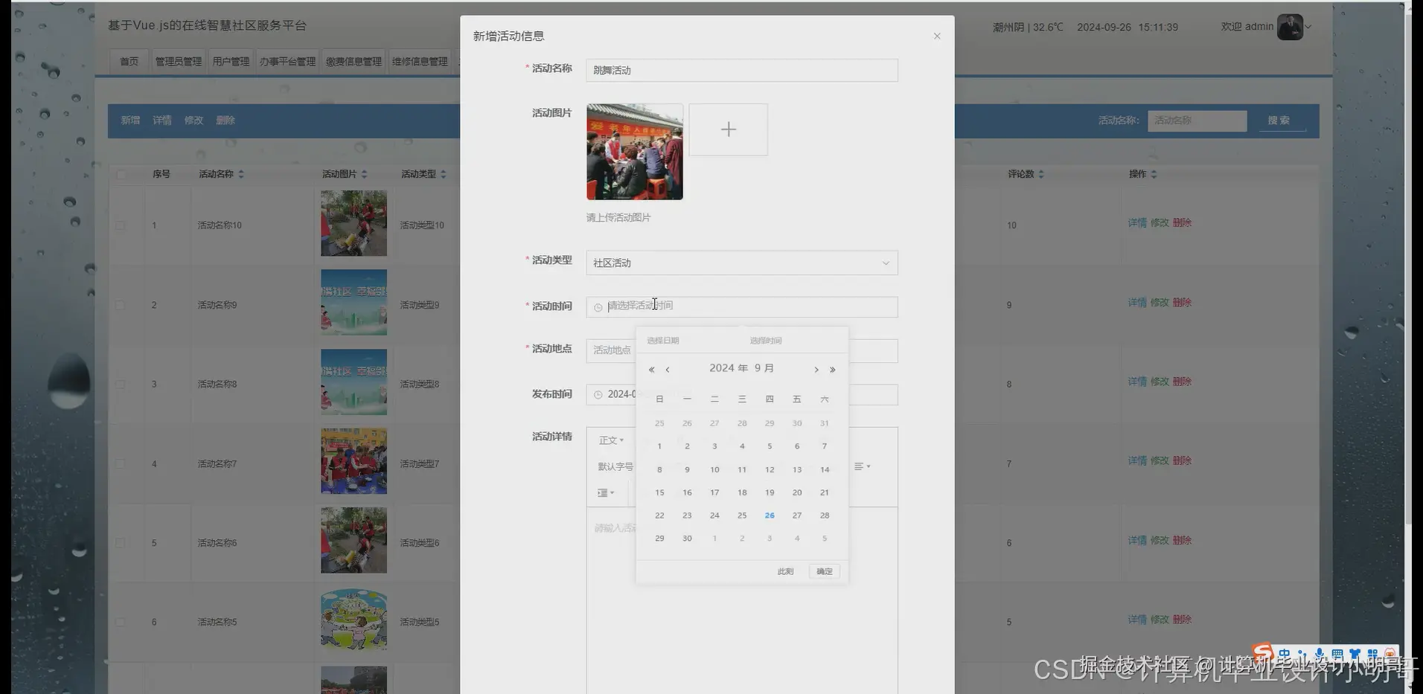Open the 正文 paragraph style dropdown

click(610, 440)
